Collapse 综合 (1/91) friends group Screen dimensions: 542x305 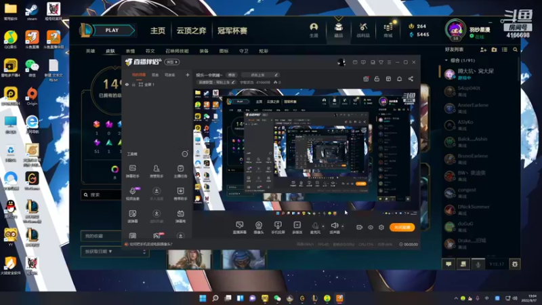(446, 60)
